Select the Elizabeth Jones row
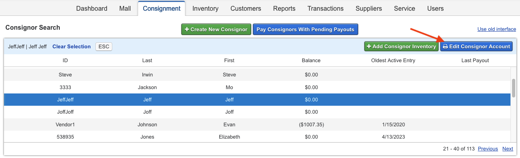Viewport: 520px width, 158px height. pyautogui.click(x=257, y=137)
